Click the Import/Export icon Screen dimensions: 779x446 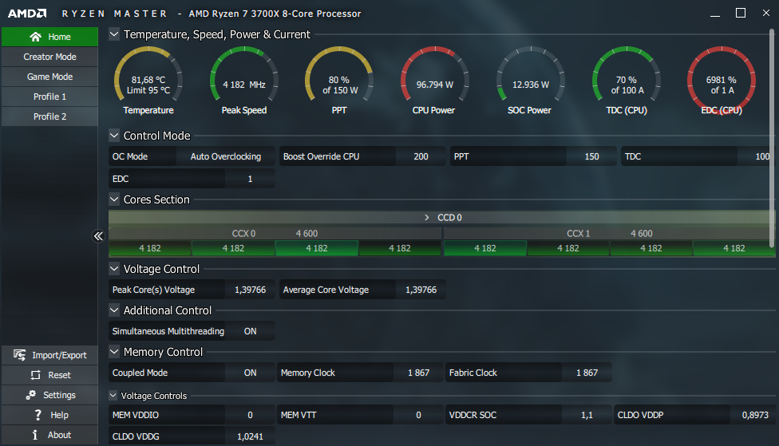click(19, 355)
